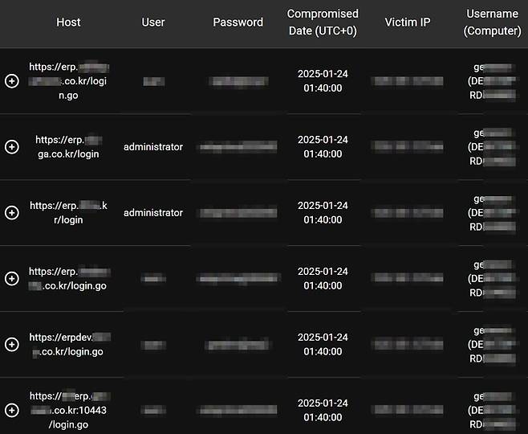Open the erp ga.co.kr/login host link
The image size is (528, 434).
(x=68, y=147)
